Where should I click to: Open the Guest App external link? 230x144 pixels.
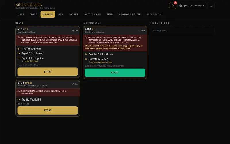154,14
